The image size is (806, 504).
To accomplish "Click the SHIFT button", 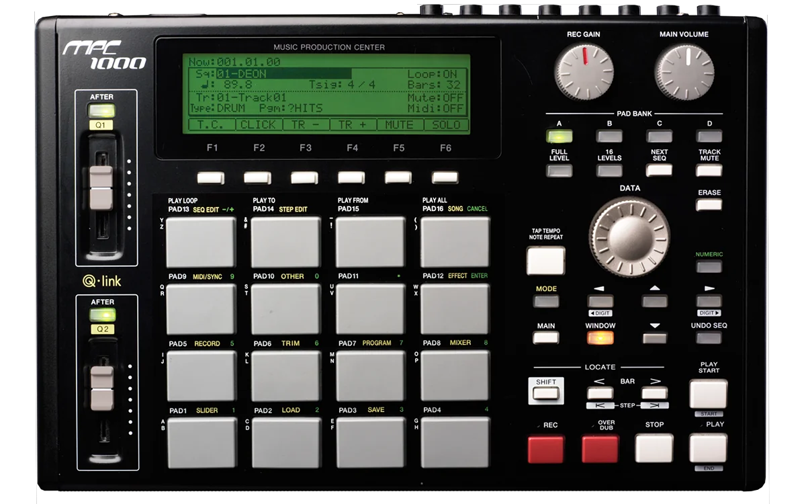I will click(x=547, y=393).
